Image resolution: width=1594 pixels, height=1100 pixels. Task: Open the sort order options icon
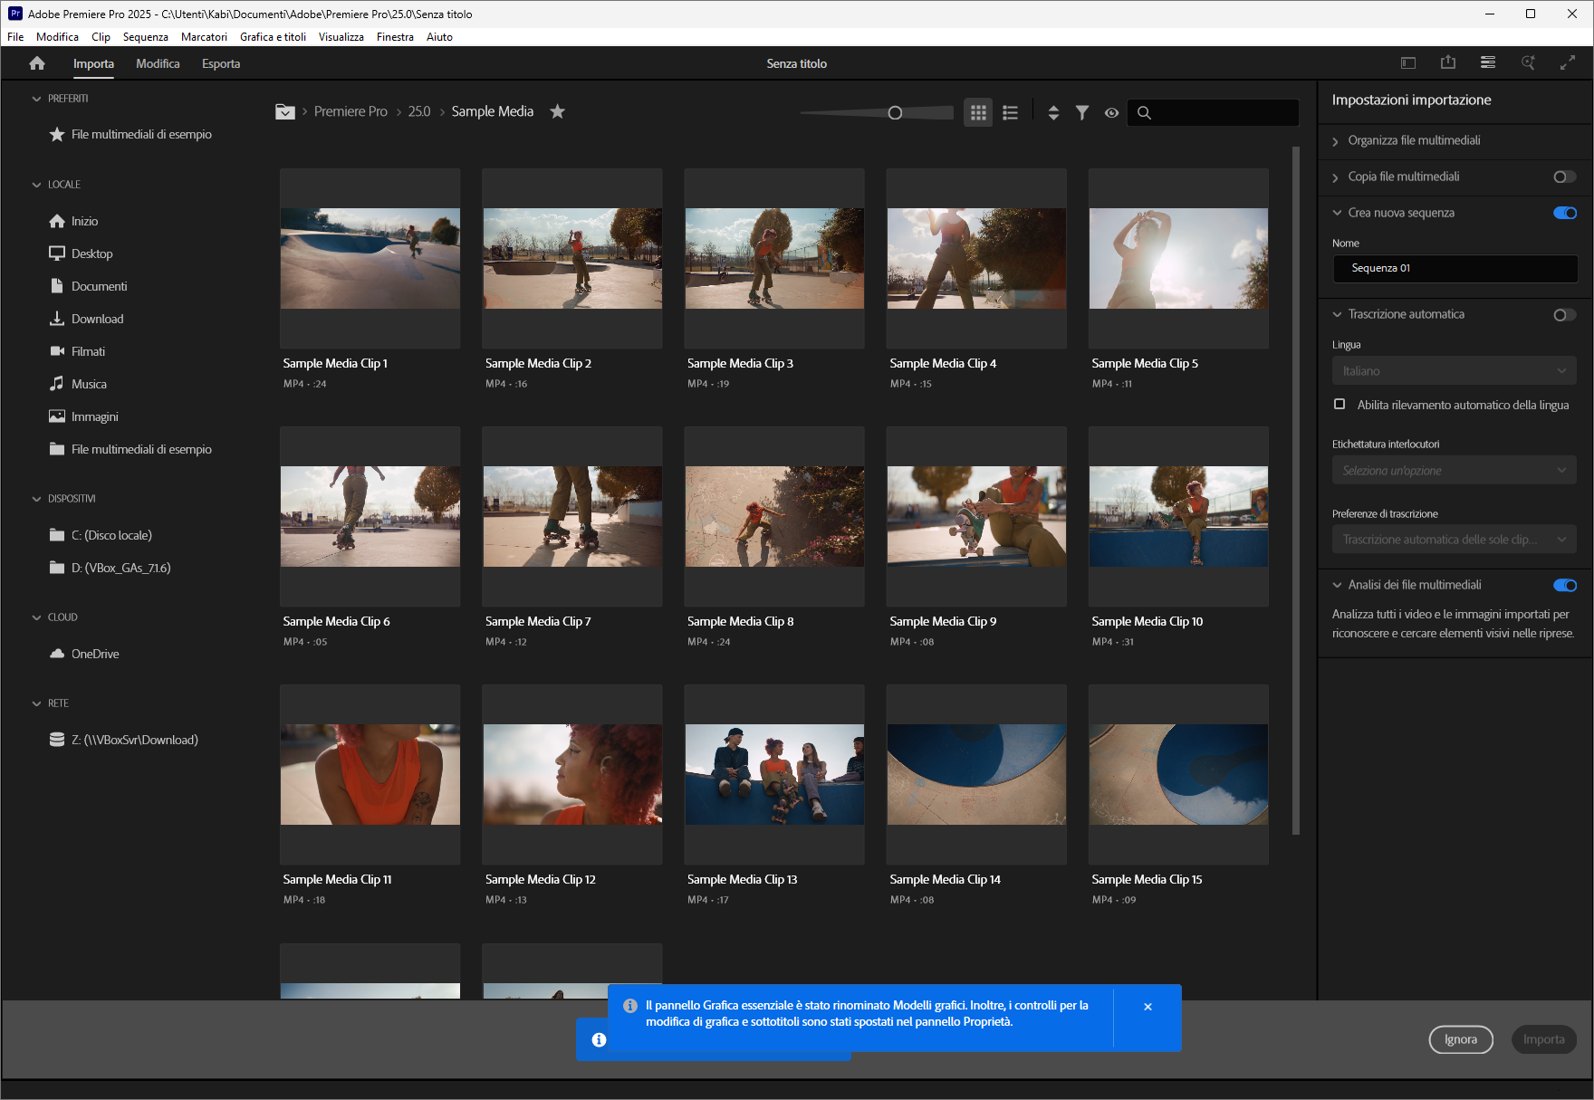click(1053, 112)
